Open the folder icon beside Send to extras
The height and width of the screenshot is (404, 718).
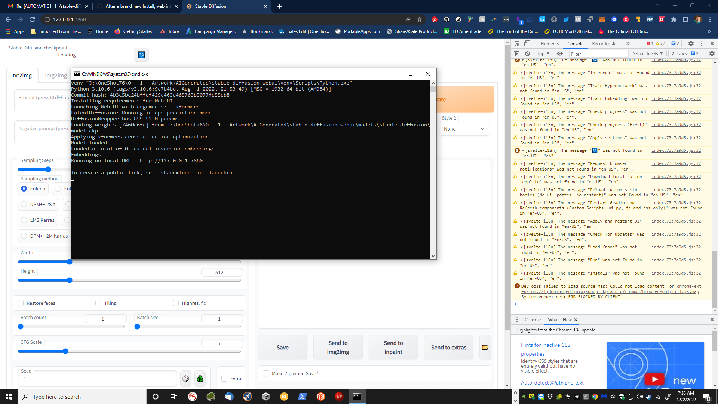[x=485, y=347]
